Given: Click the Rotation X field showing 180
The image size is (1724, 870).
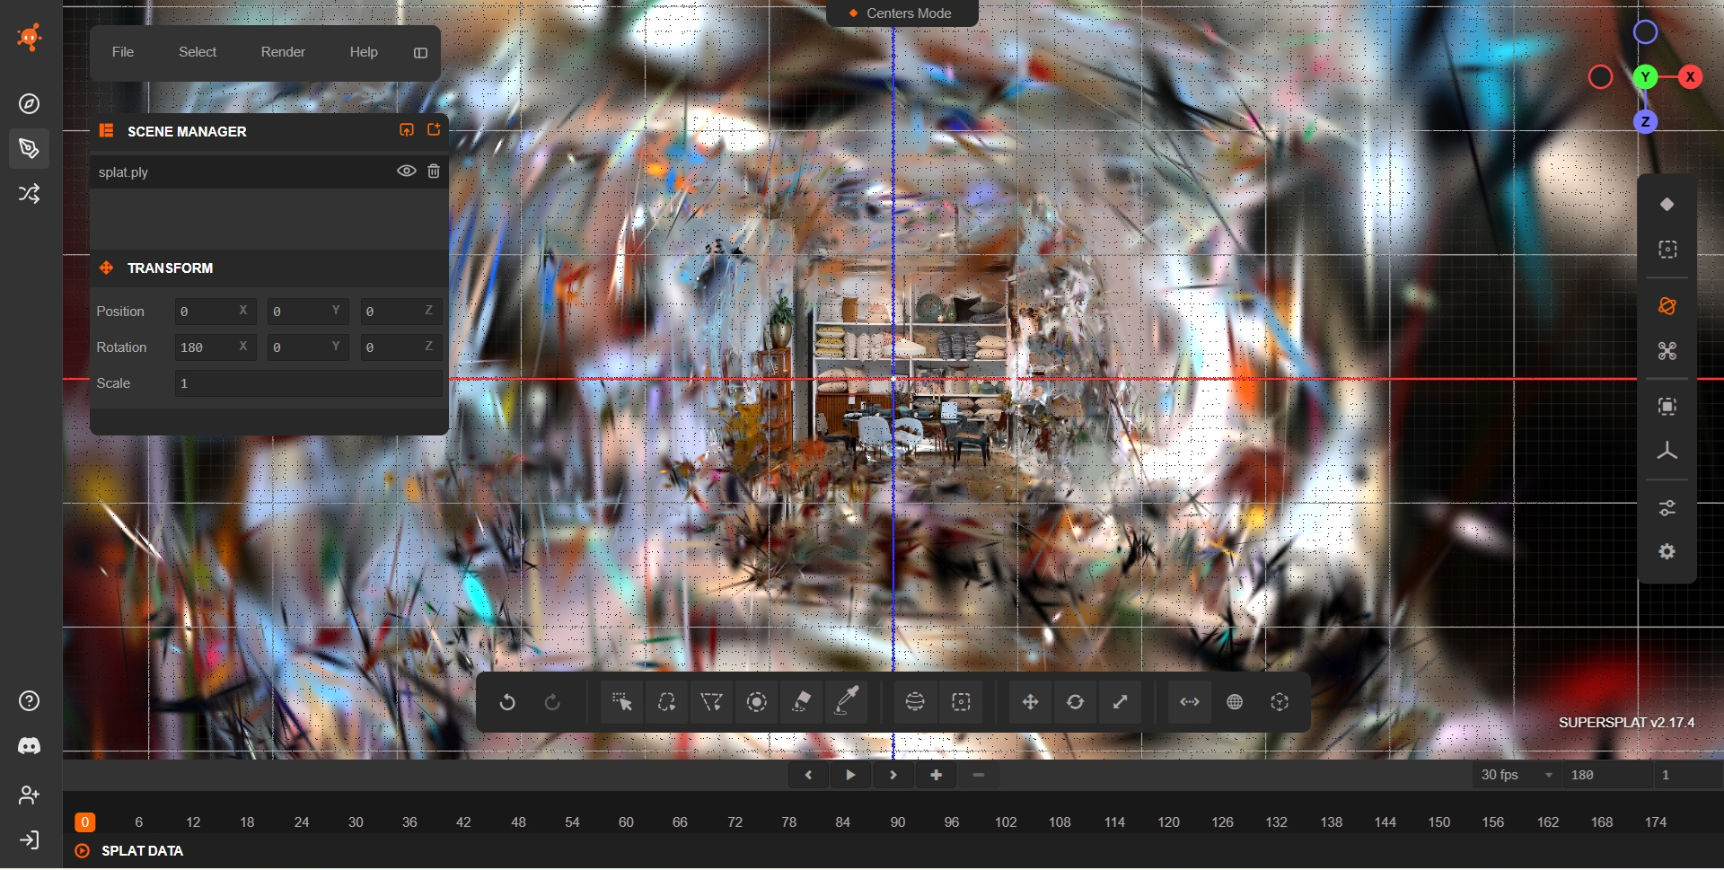Looking at the screenshot, I should (215, 347).
